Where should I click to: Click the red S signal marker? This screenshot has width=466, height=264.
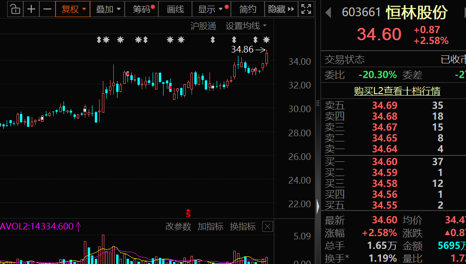point(188,213)
